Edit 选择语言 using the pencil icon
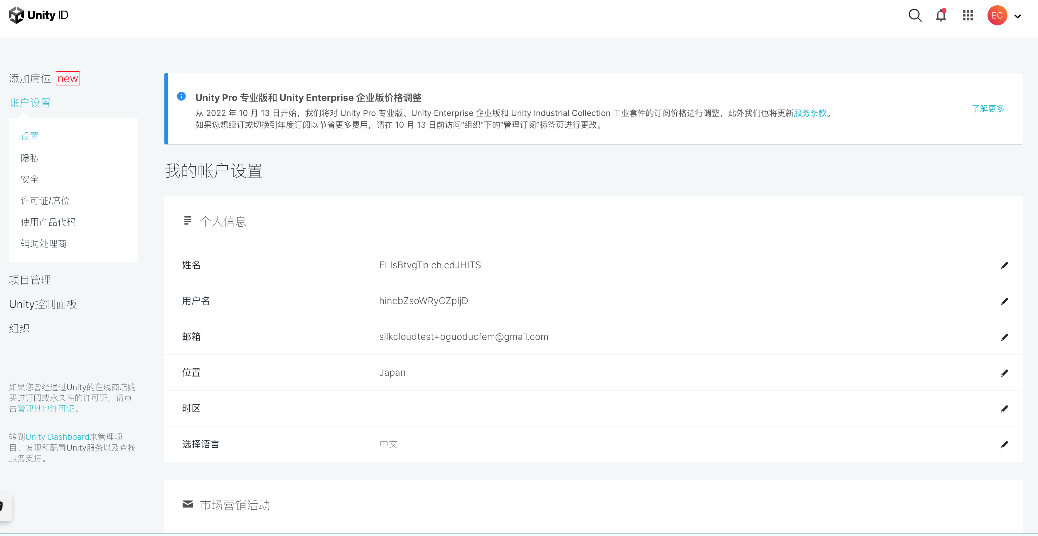This screenshot has height=536, width=1038. 1005,444
